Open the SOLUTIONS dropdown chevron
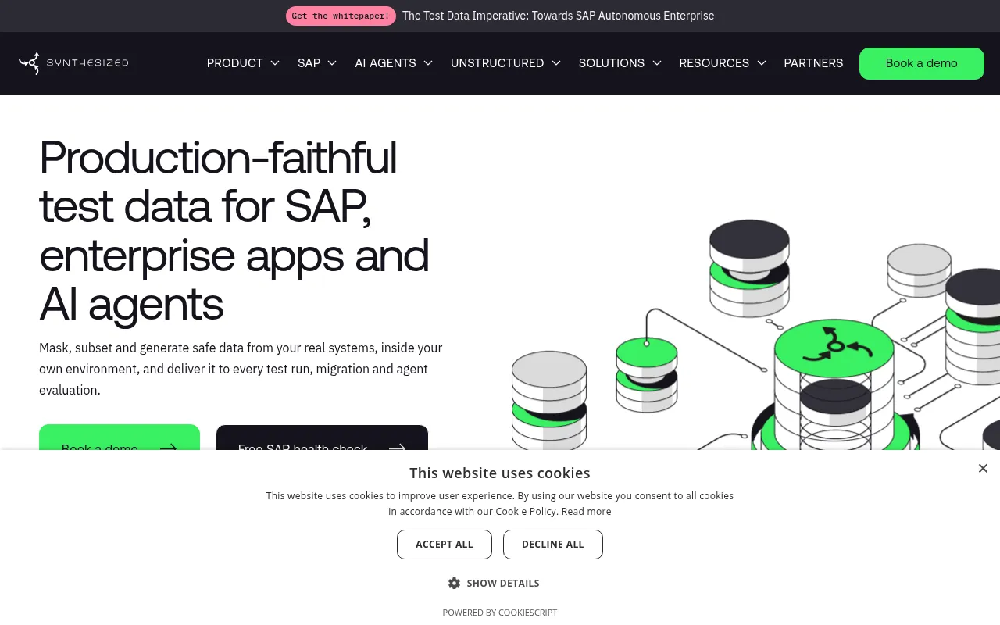The height and width of the screenshot is (625, 1000). coord(657,63)
